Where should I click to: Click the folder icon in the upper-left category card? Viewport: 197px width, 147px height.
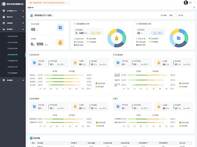34,63
